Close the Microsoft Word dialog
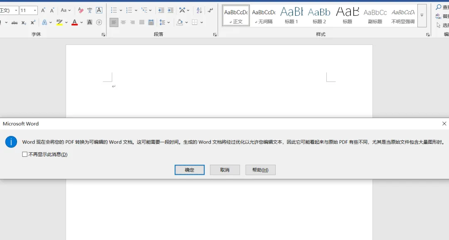This screenshot has height=240, width=449. (x=444, y=124)
